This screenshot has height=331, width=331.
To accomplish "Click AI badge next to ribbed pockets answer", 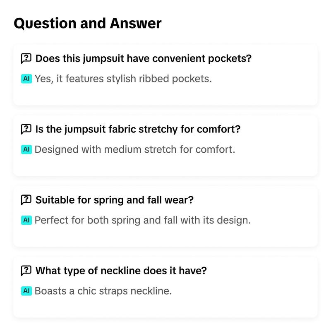I will click(x=26, y=79).
